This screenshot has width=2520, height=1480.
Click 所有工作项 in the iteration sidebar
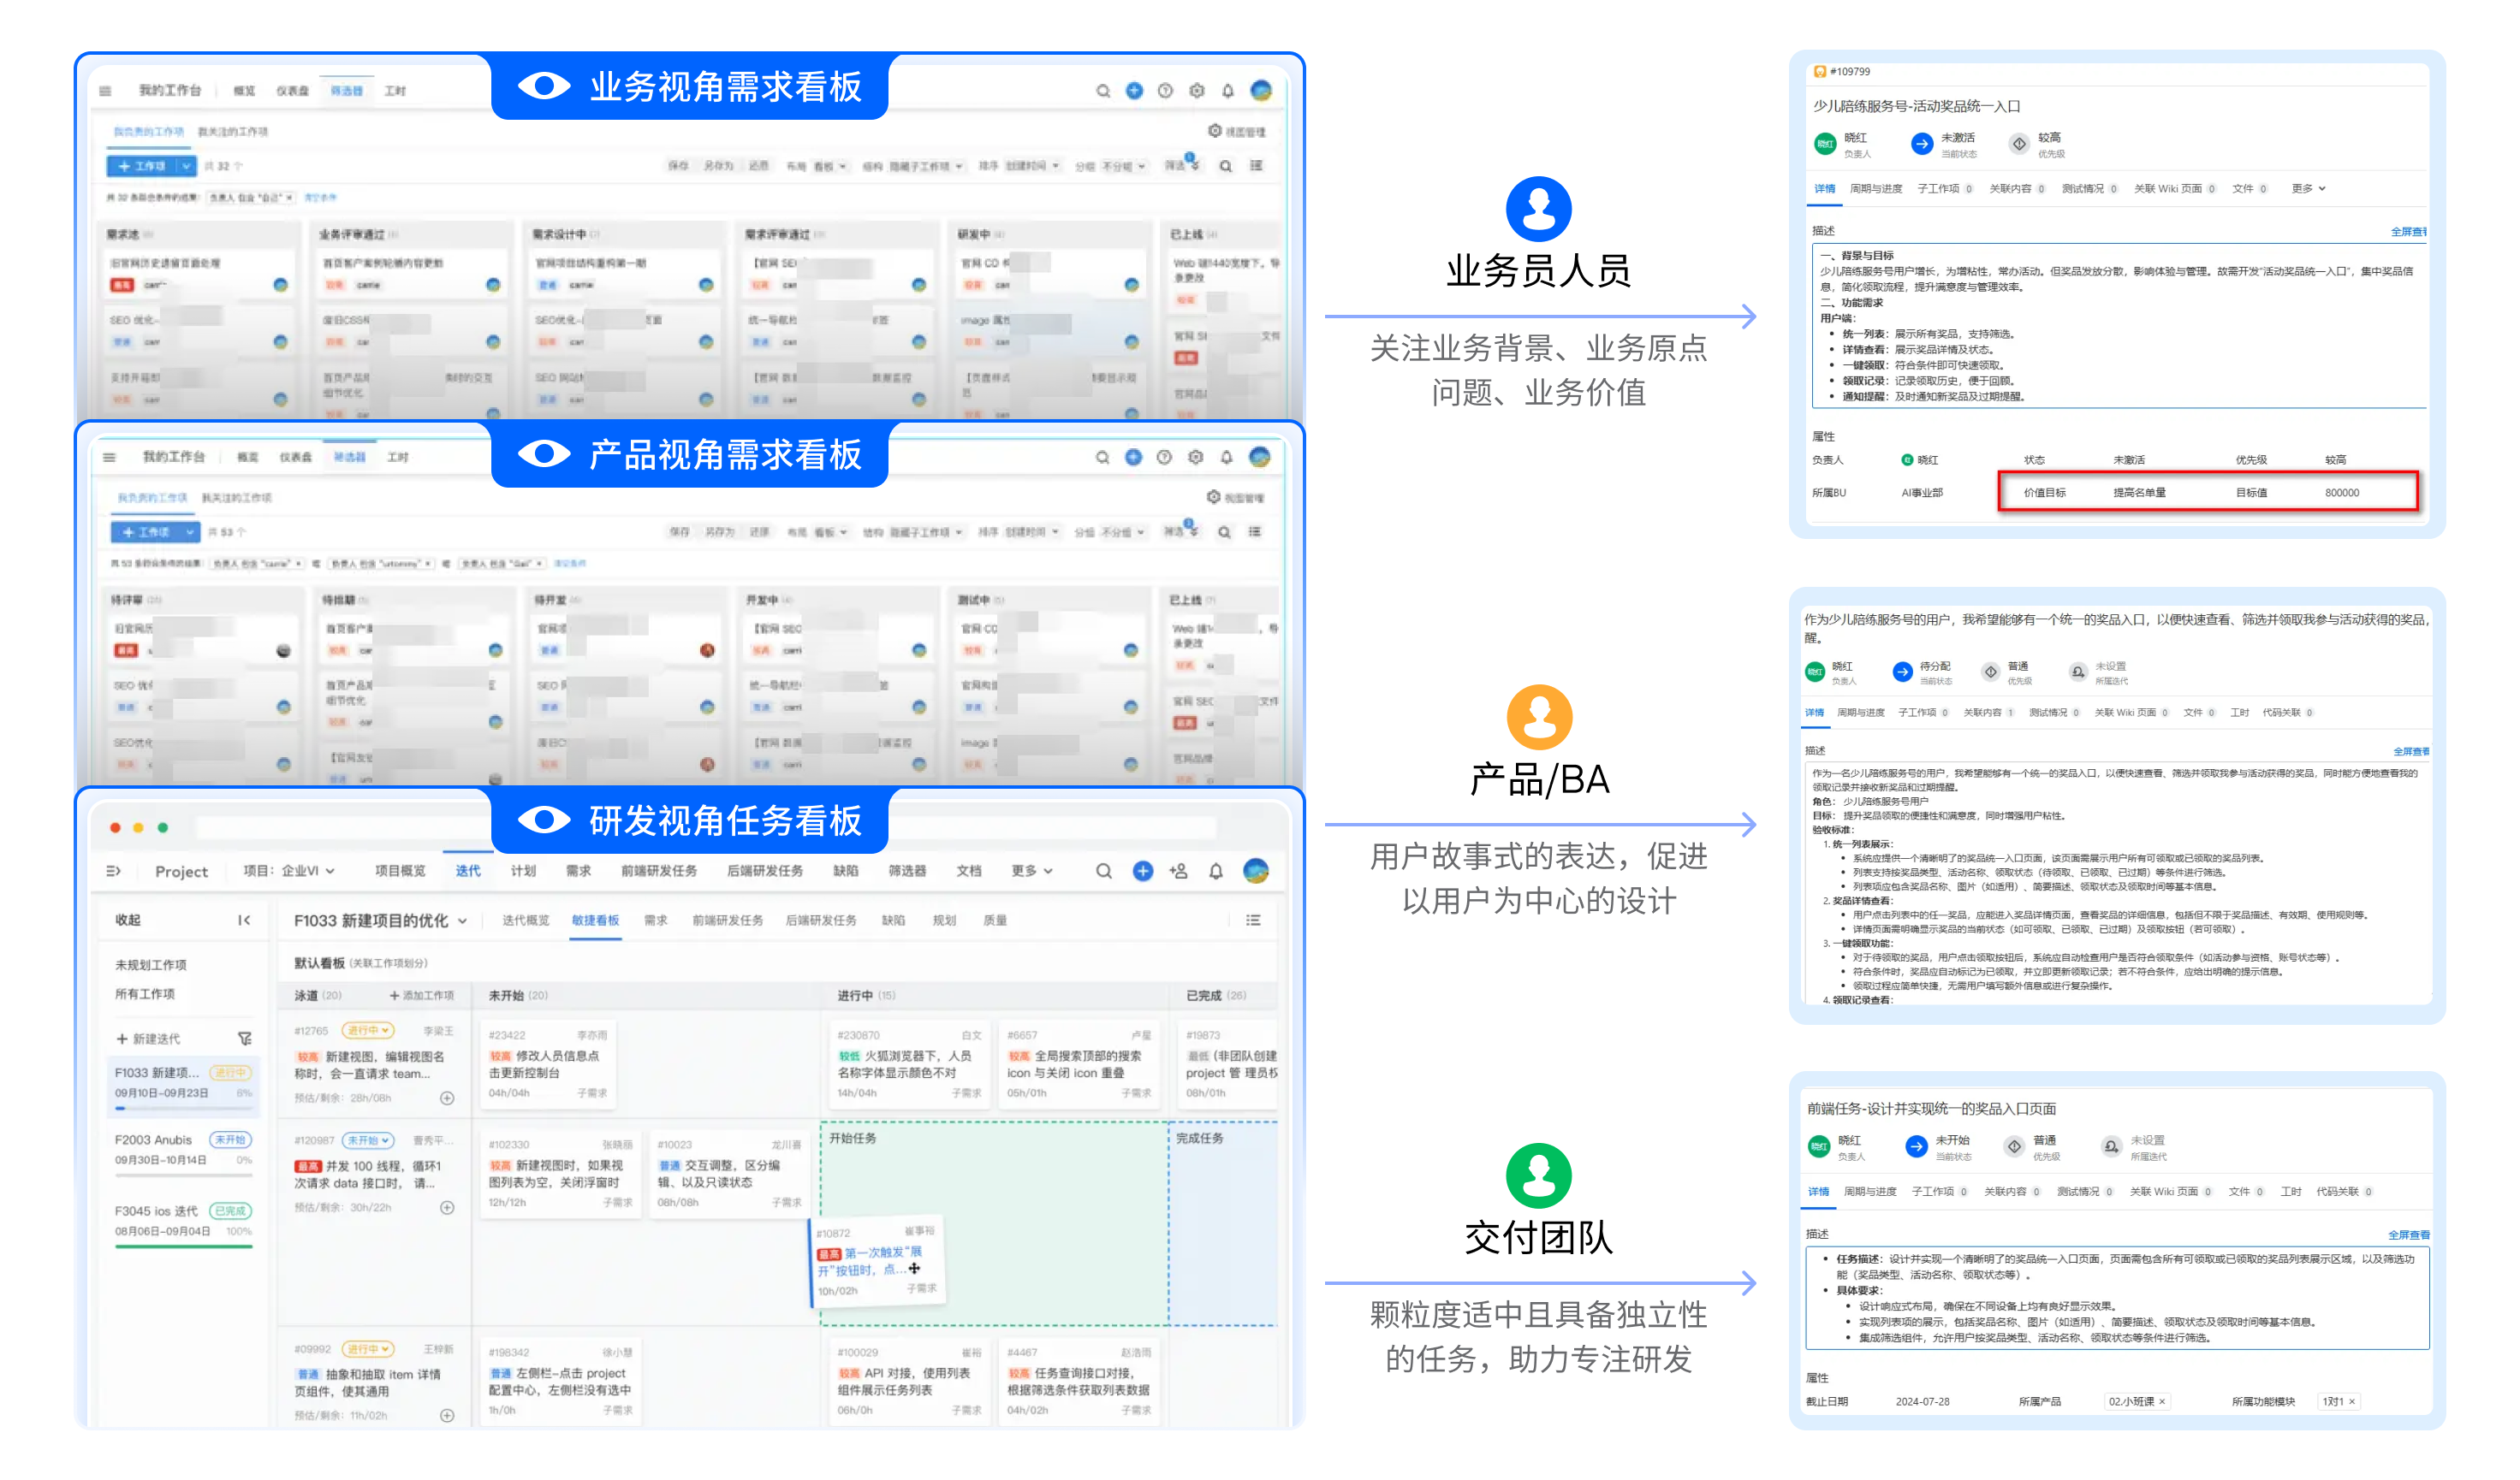[145, 993]
